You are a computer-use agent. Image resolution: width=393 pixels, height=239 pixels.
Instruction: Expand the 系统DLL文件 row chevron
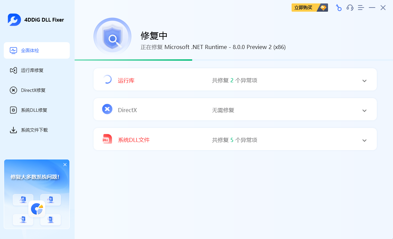(x=364, y=141)
